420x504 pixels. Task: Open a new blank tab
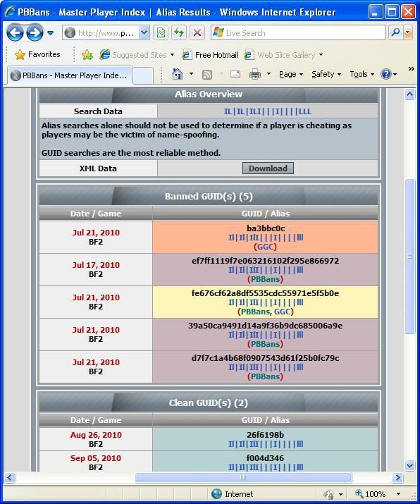coord(142,76)
